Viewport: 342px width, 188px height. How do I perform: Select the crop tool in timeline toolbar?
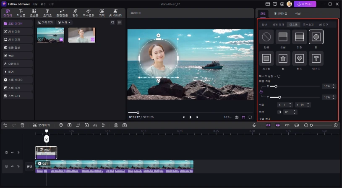coord(78,125)
